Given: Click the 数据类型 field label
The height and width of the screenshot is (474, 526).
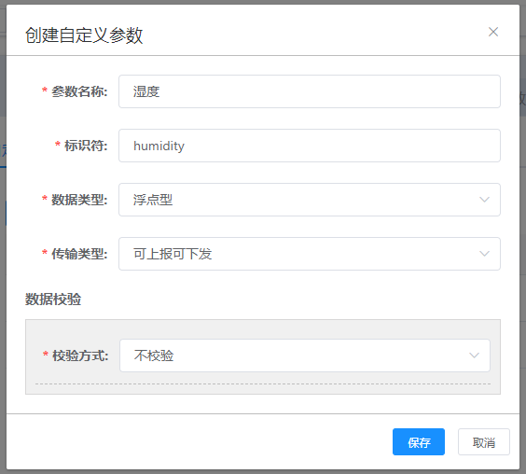Looking at the screenshot, I should tap(79, 200).
